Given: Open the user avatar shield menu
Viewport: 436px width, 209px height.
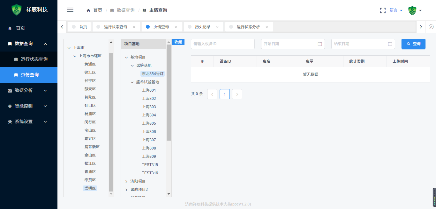Looking at the screenshot, I should (x=415, y=10).
